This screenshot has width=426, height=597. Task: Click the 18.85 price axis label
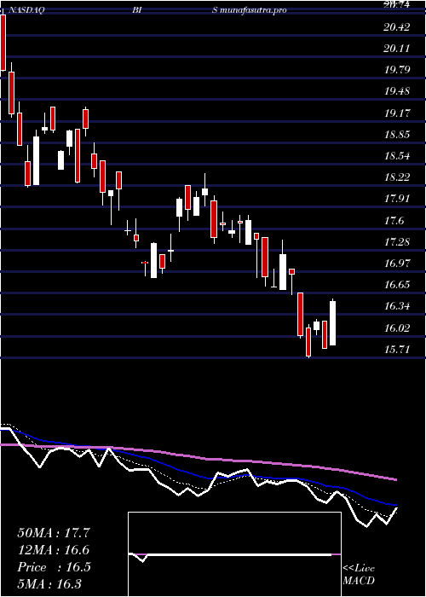(x=397, y=135)
